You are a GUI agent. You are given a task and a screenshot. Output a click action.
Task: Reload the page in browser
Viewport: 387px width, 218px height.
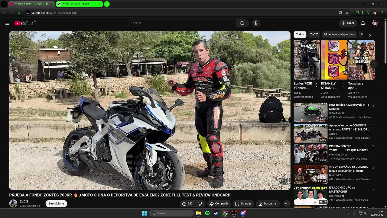point(19,13)
